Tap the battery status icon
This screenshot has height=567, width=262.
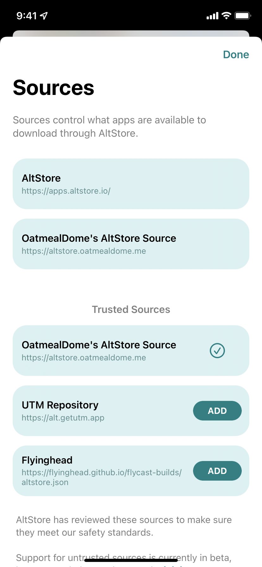click(x=242, y=16)
